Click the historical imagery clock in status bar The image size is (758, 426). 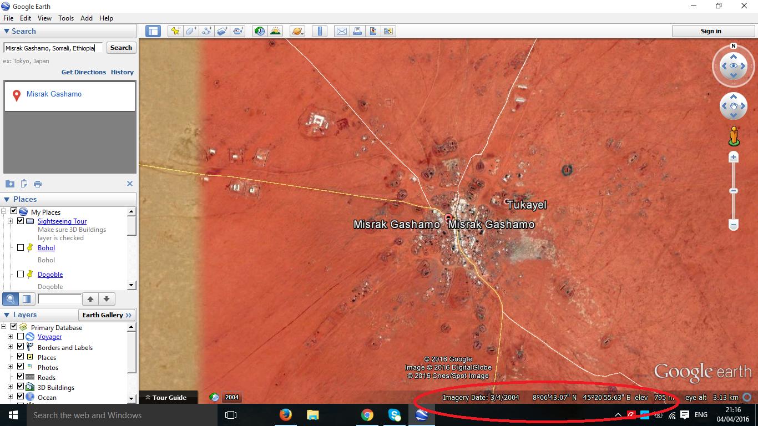point(214,397)
